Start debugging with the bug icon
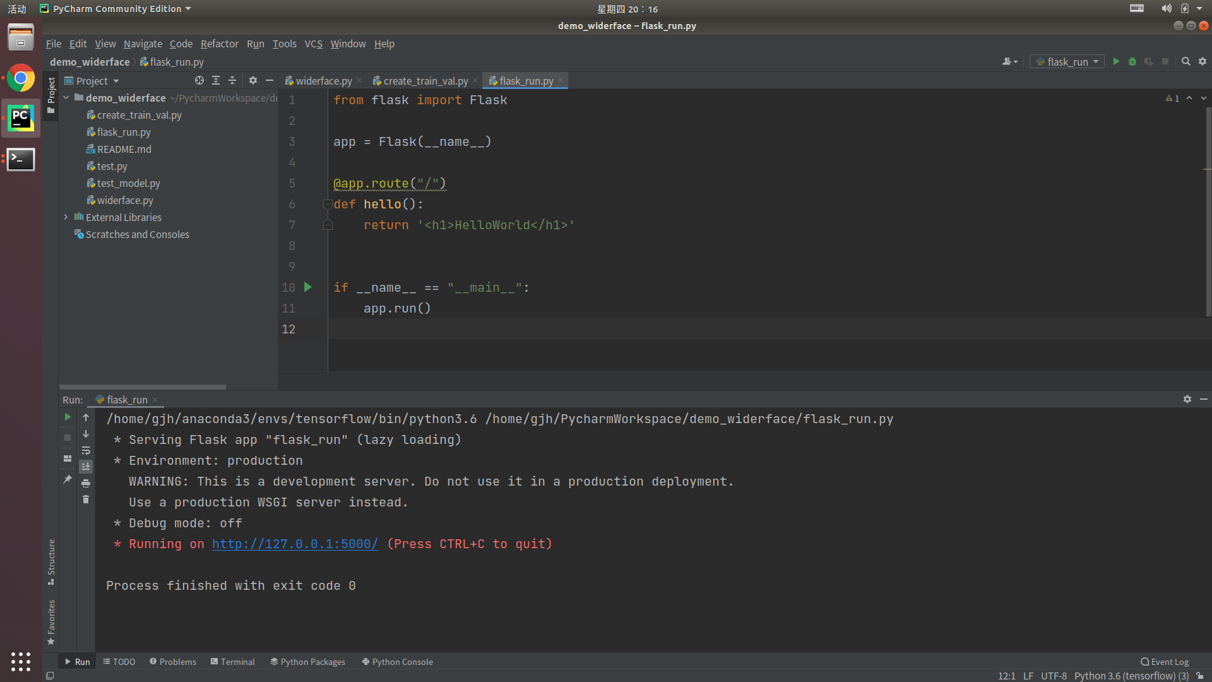Screen dimensions: 1212x682 1132,61
